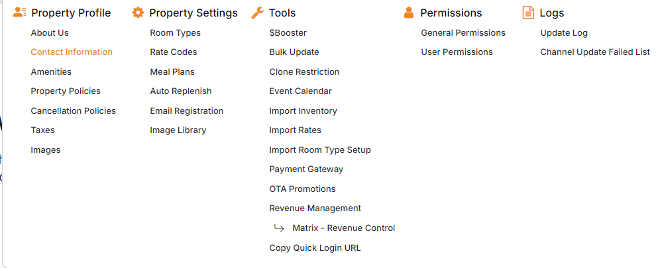This screenshot has height=268, width=656.
Task: Click the arrow icon beside Matrix
Action: tap(279, 228)
